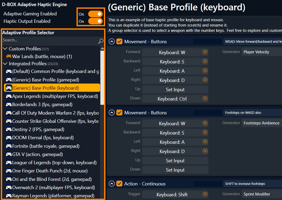Collapse the Integrated Profiles group
This screenshot has width=282, height=200.
pos(5,64)
